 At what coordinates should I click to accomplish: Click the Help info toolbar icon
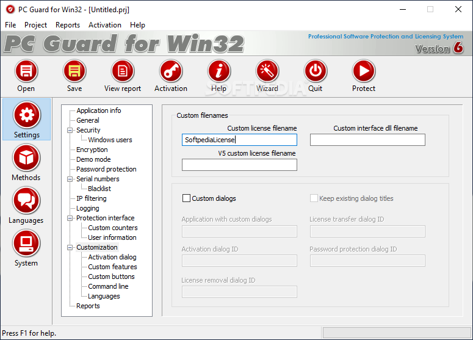click(x=219, y=71)
